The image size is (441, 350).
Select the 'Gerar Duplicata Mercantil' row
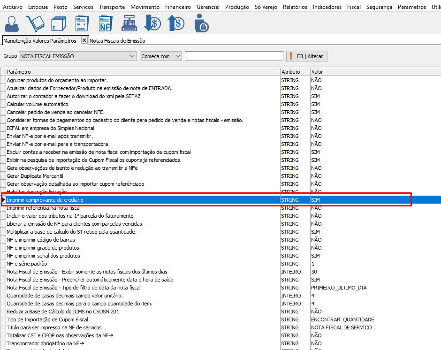pyautogui.click(x=35, y=176)
